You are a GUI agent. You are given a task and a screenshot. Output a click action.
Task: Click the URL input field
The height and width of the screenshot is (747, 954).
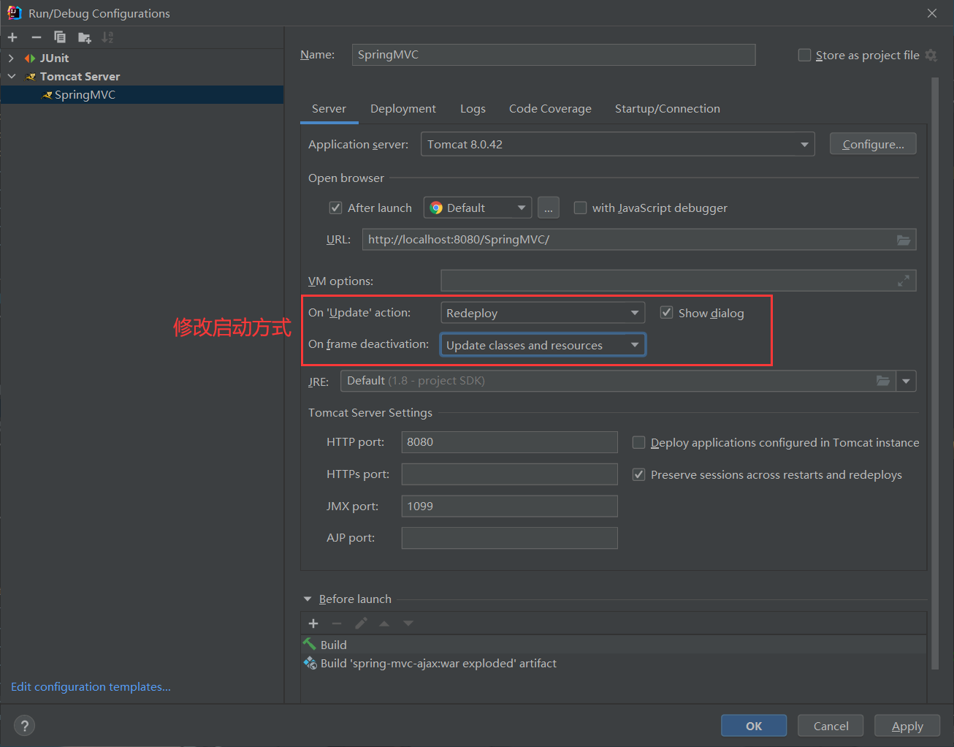[x=639, y=240]
